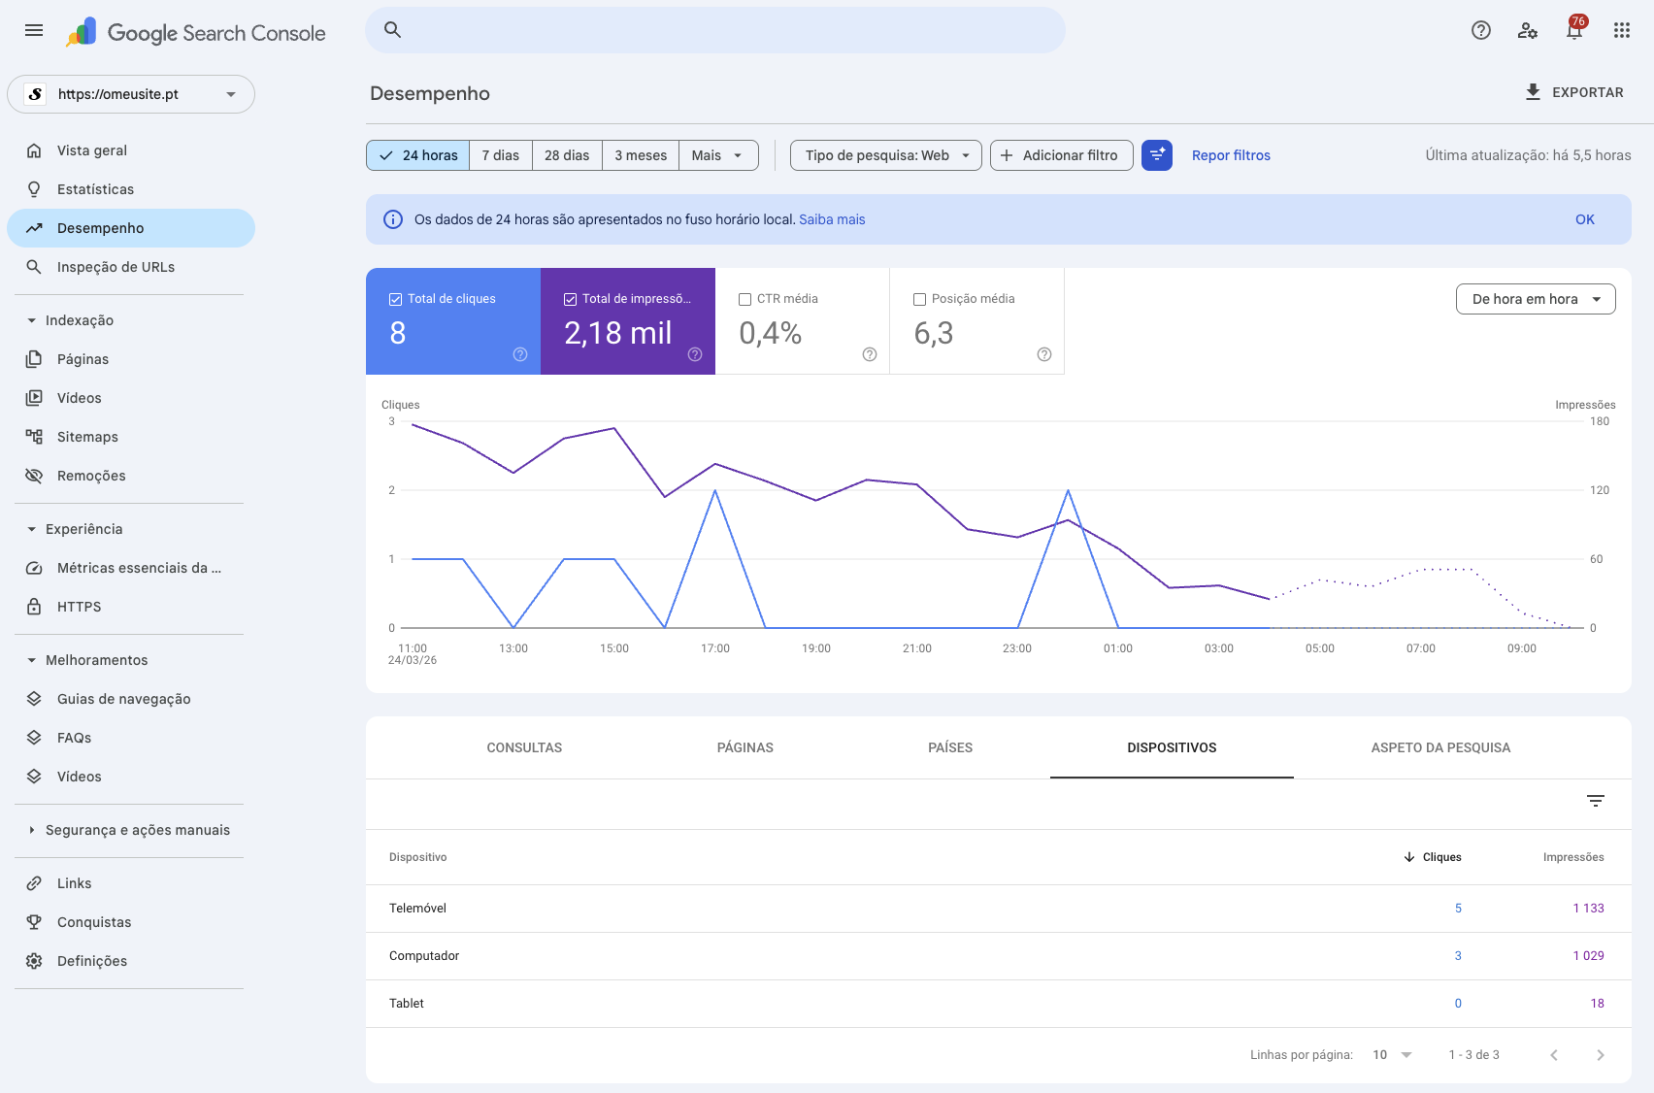1654x1093 pixels.
Task: Switch to ASPETO DA PESQUISA tab
Action: coord(1440,747)
